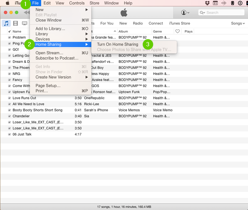This screenshot has width=248, height=210.
Task: Go to the For You tab
Action: (107, 23)
